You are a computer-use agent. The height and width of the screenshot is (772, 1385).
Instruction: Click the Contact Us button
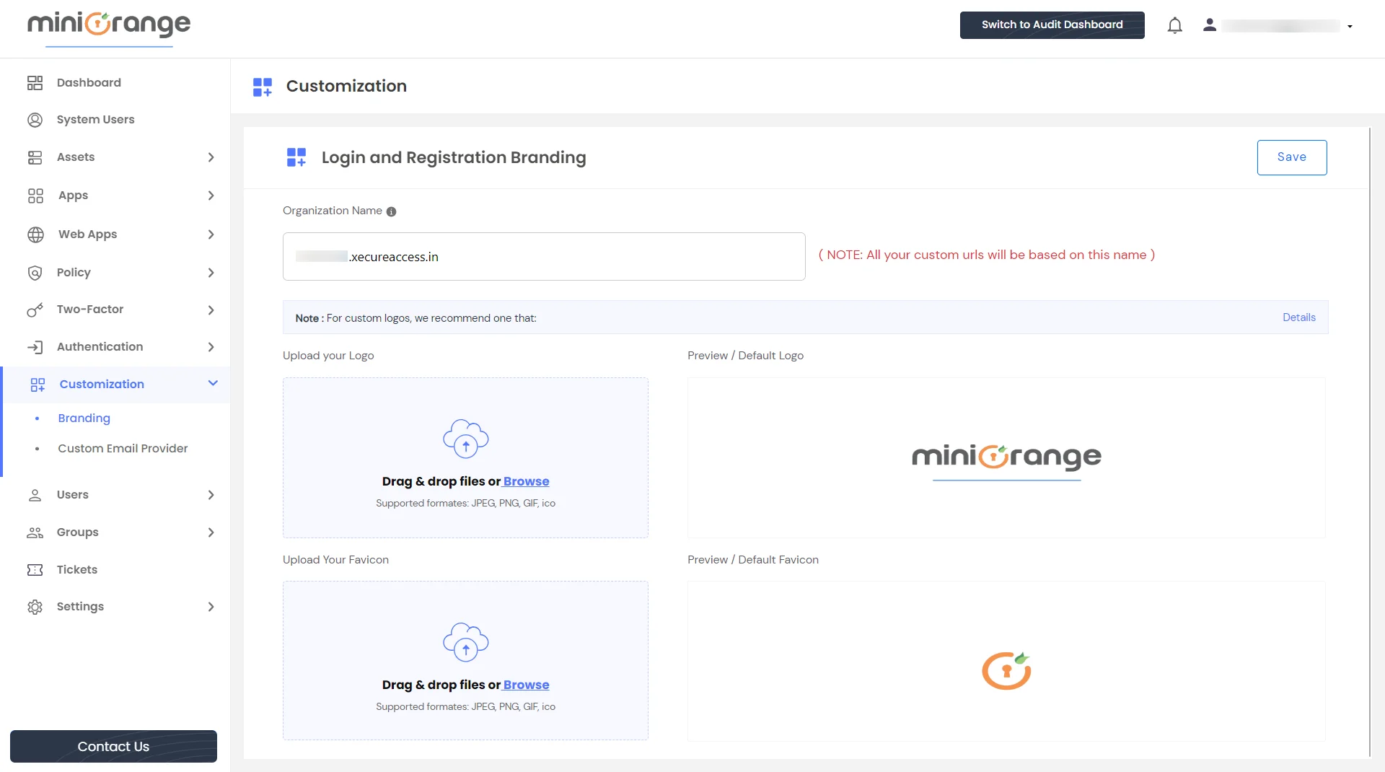point(113,746)
